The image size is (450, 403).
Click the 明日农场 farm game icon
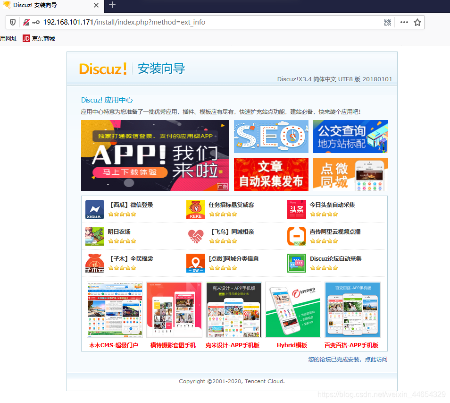(x=95, y=236)
